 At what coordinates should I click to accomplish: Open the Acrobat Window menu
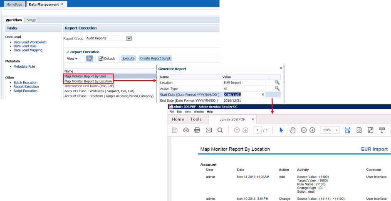pos(199,112)
